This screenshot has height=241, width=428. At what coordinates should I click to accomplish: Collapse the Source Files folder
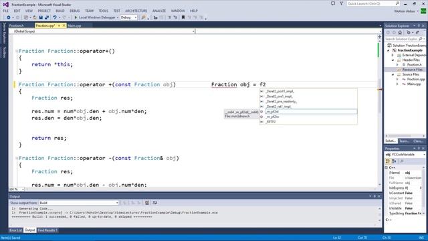pos(393,74)
